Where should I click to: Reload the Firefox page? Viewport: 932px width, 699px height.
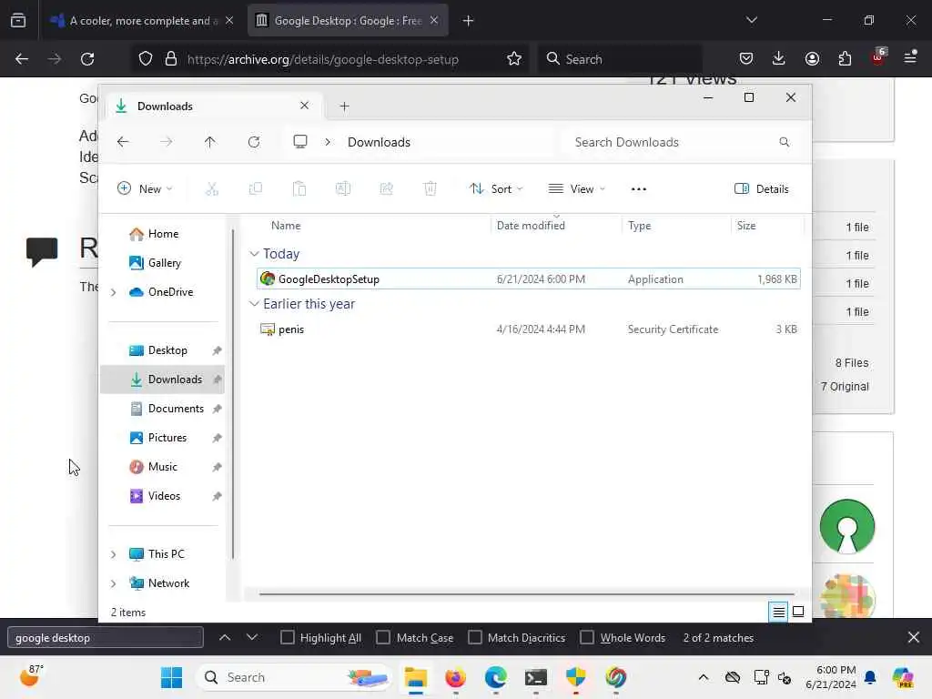[87, 59]
